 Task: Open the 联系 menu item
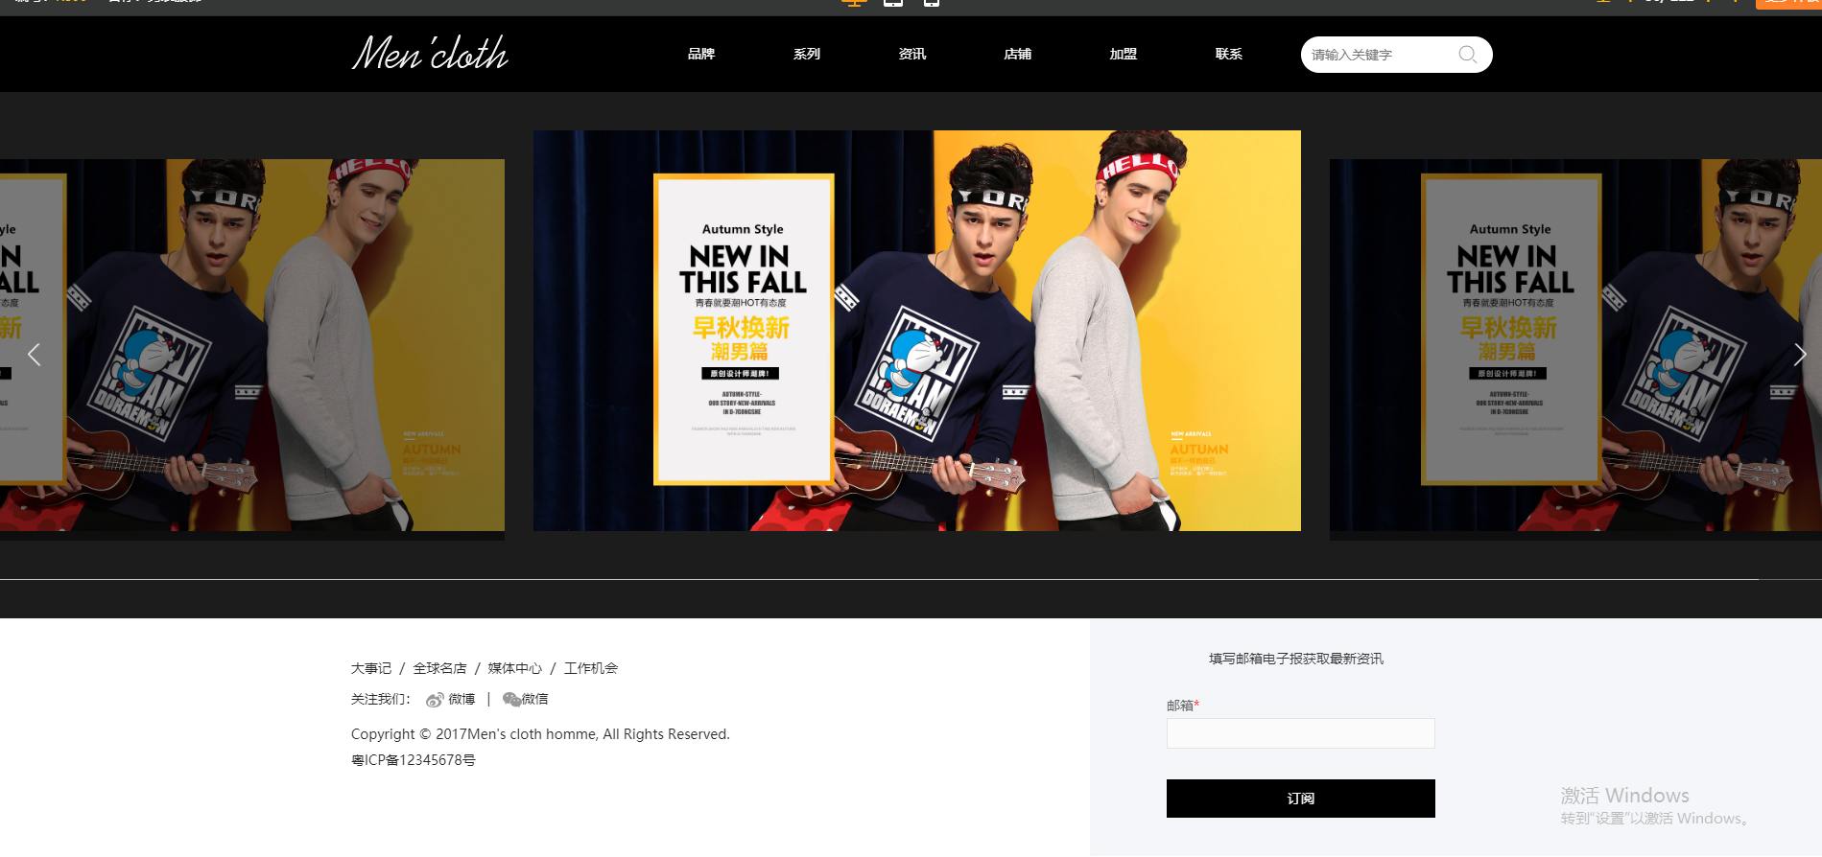(1229, 54)
